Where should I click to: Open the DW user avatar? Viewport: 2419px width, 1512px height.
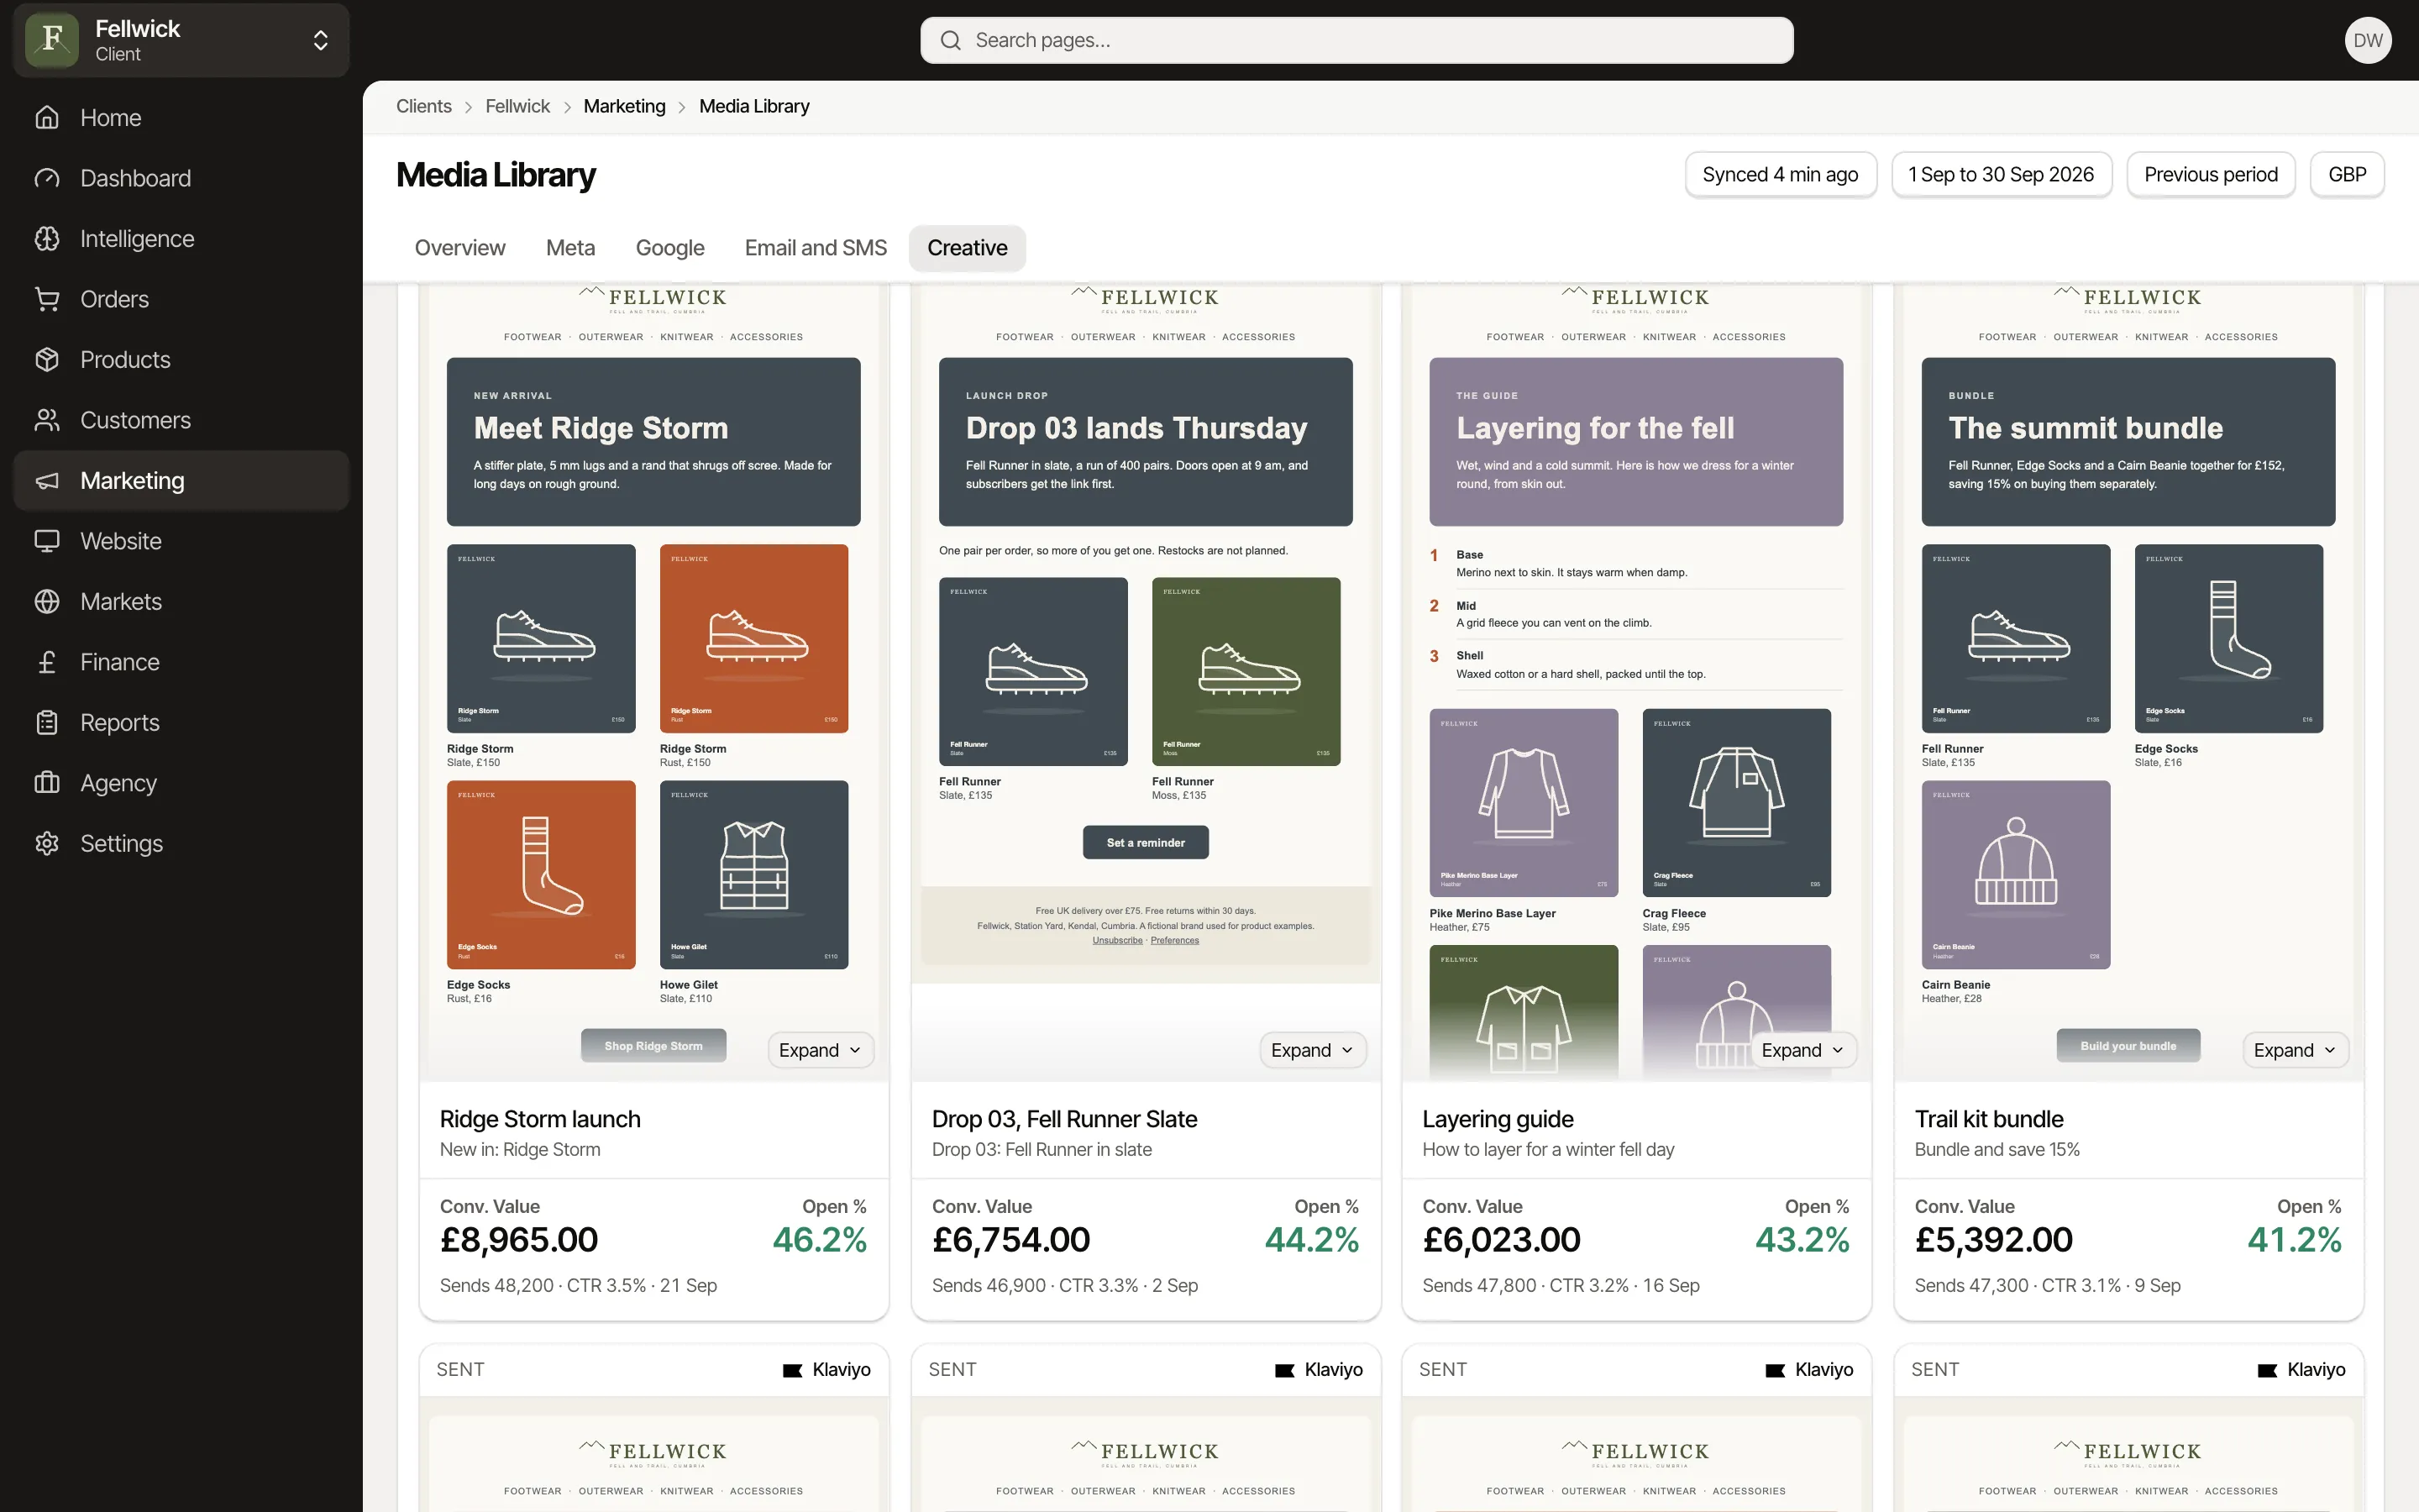2368,40
